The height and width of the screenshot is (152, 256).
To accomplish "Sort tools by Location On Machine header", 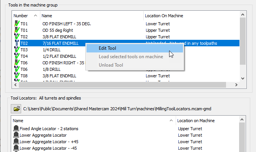I will point(191,16).
